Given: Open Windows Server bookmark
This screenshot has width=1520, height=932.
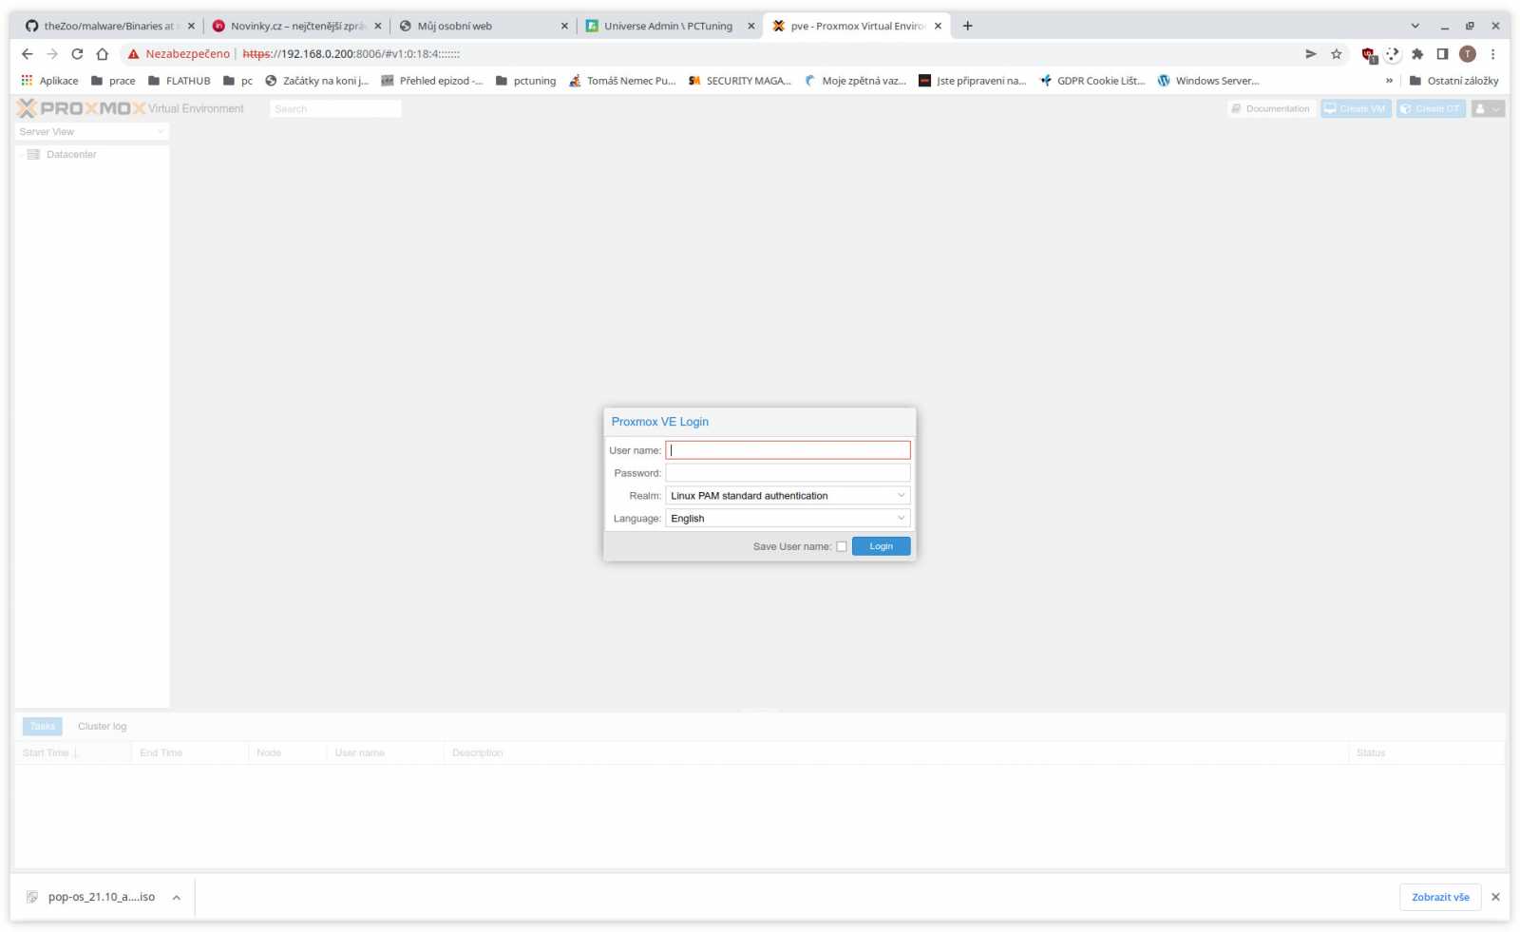Looking at the screenshot, I should tap(1208, 81).
